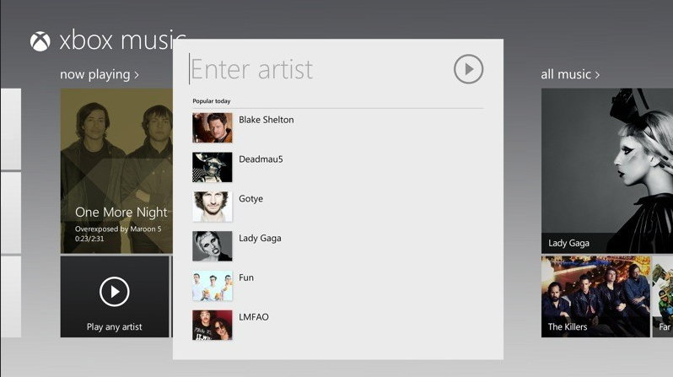Choose the Gotye portrait thumbnail
This screenshot has width=673, height=377.
tap(212, 207)
